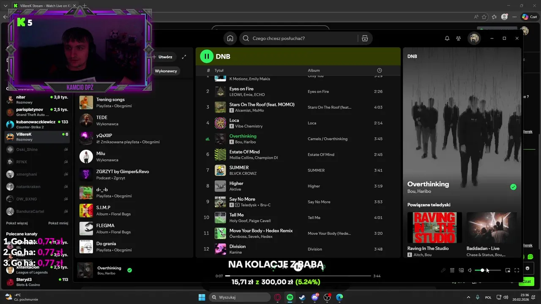
Task: Open the Spotify notifications bell
Action: click(447, 38)
